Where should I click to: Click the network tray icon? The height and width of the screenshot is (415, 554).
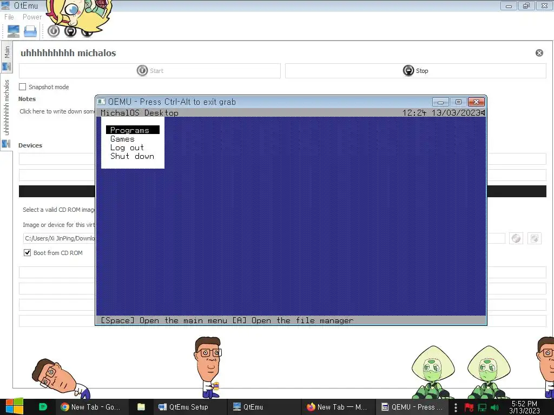482,407
